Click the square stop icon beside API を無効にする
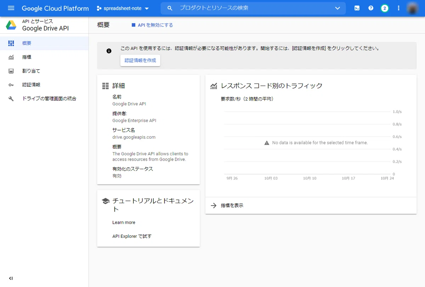425x287 pixels. tap(134, 25)
